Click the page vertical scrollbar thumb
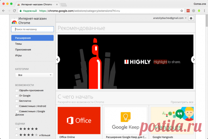Image resolution: width=208 pixels, height=139 pixels. 207,21
